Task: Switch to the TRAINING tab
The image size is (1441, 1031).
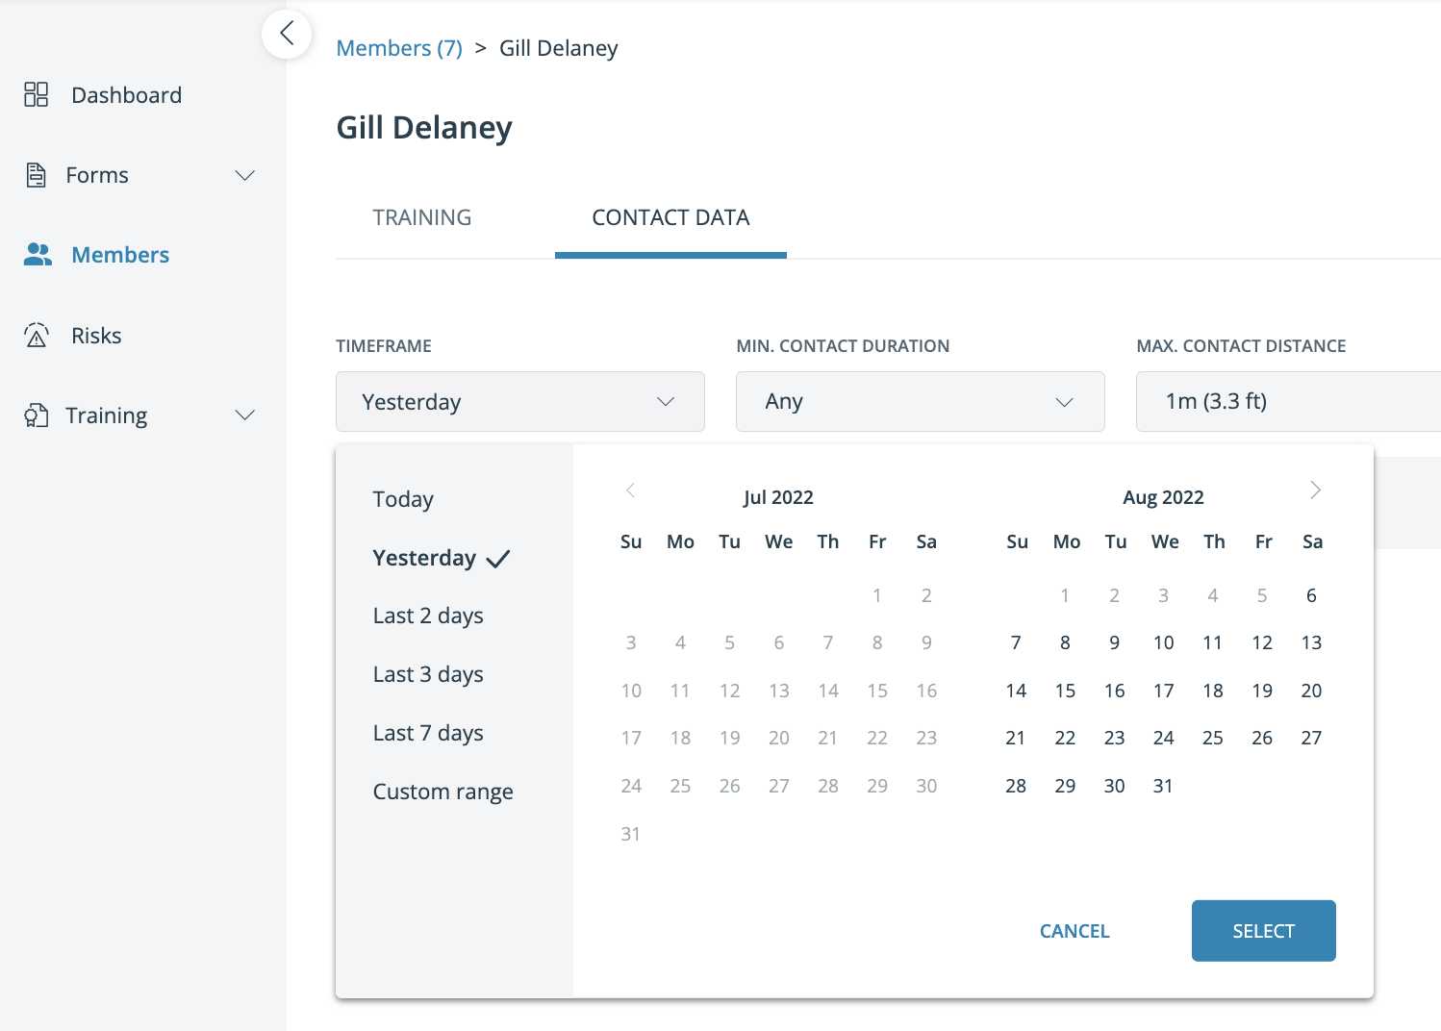Action: (x=422, y=217)
